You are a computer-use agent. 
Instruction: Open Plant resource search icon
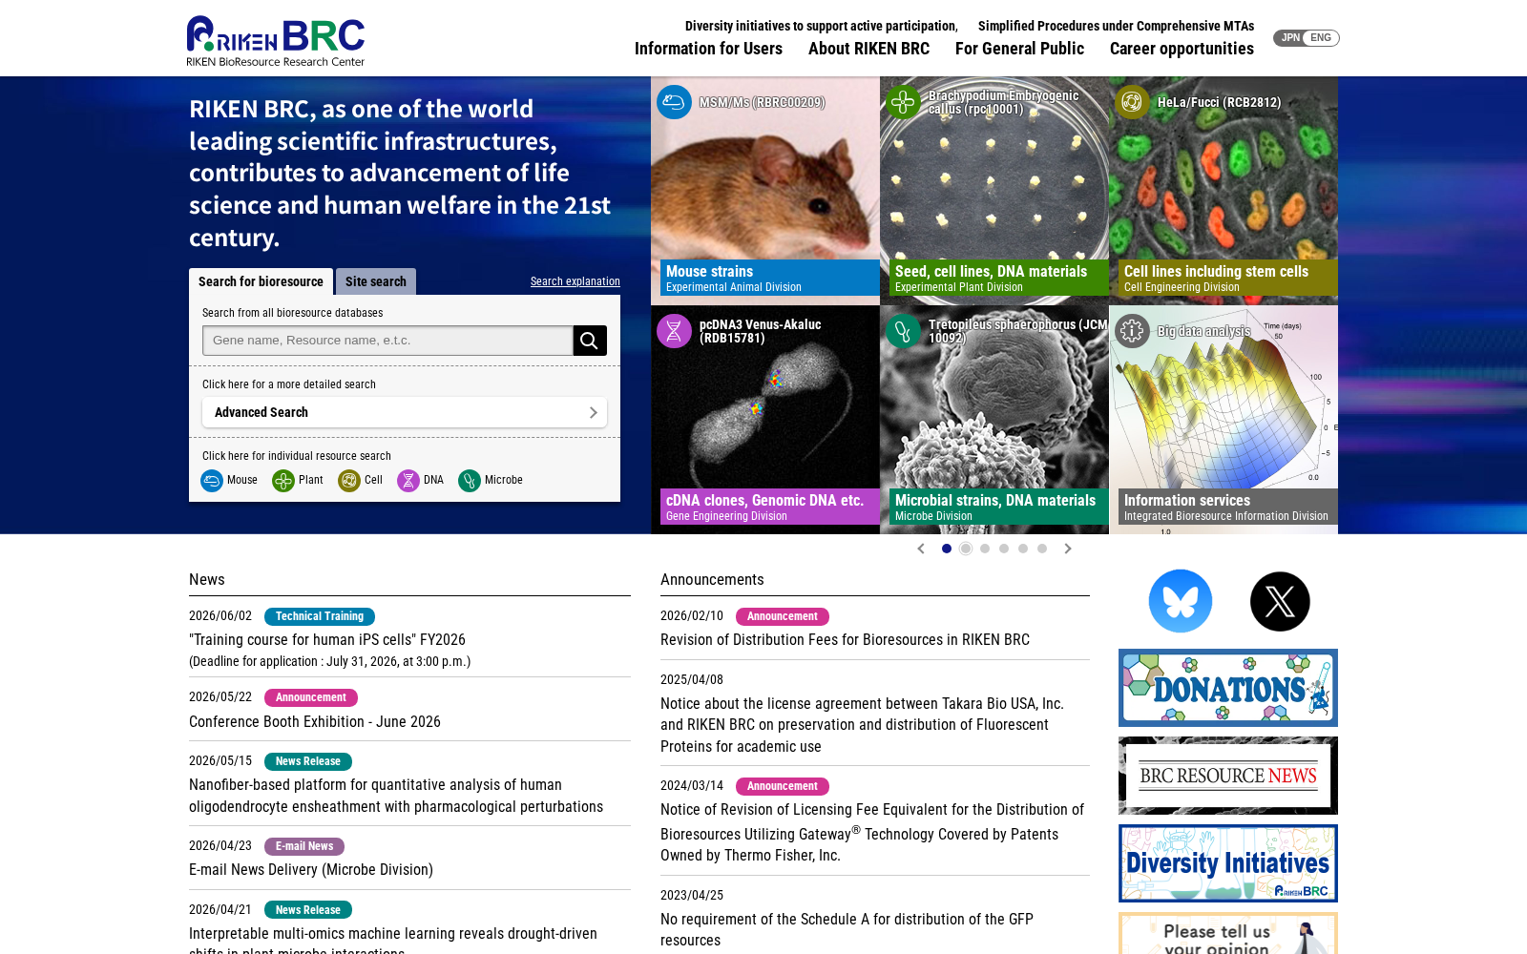point(283,481)
